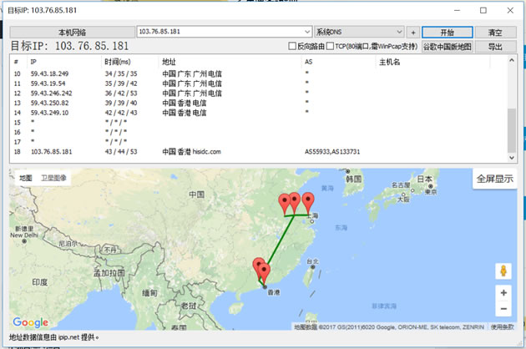Click the route list vertical scrollbar
The width and height of the screenshot is (526, 349).
tap(511, 125)
